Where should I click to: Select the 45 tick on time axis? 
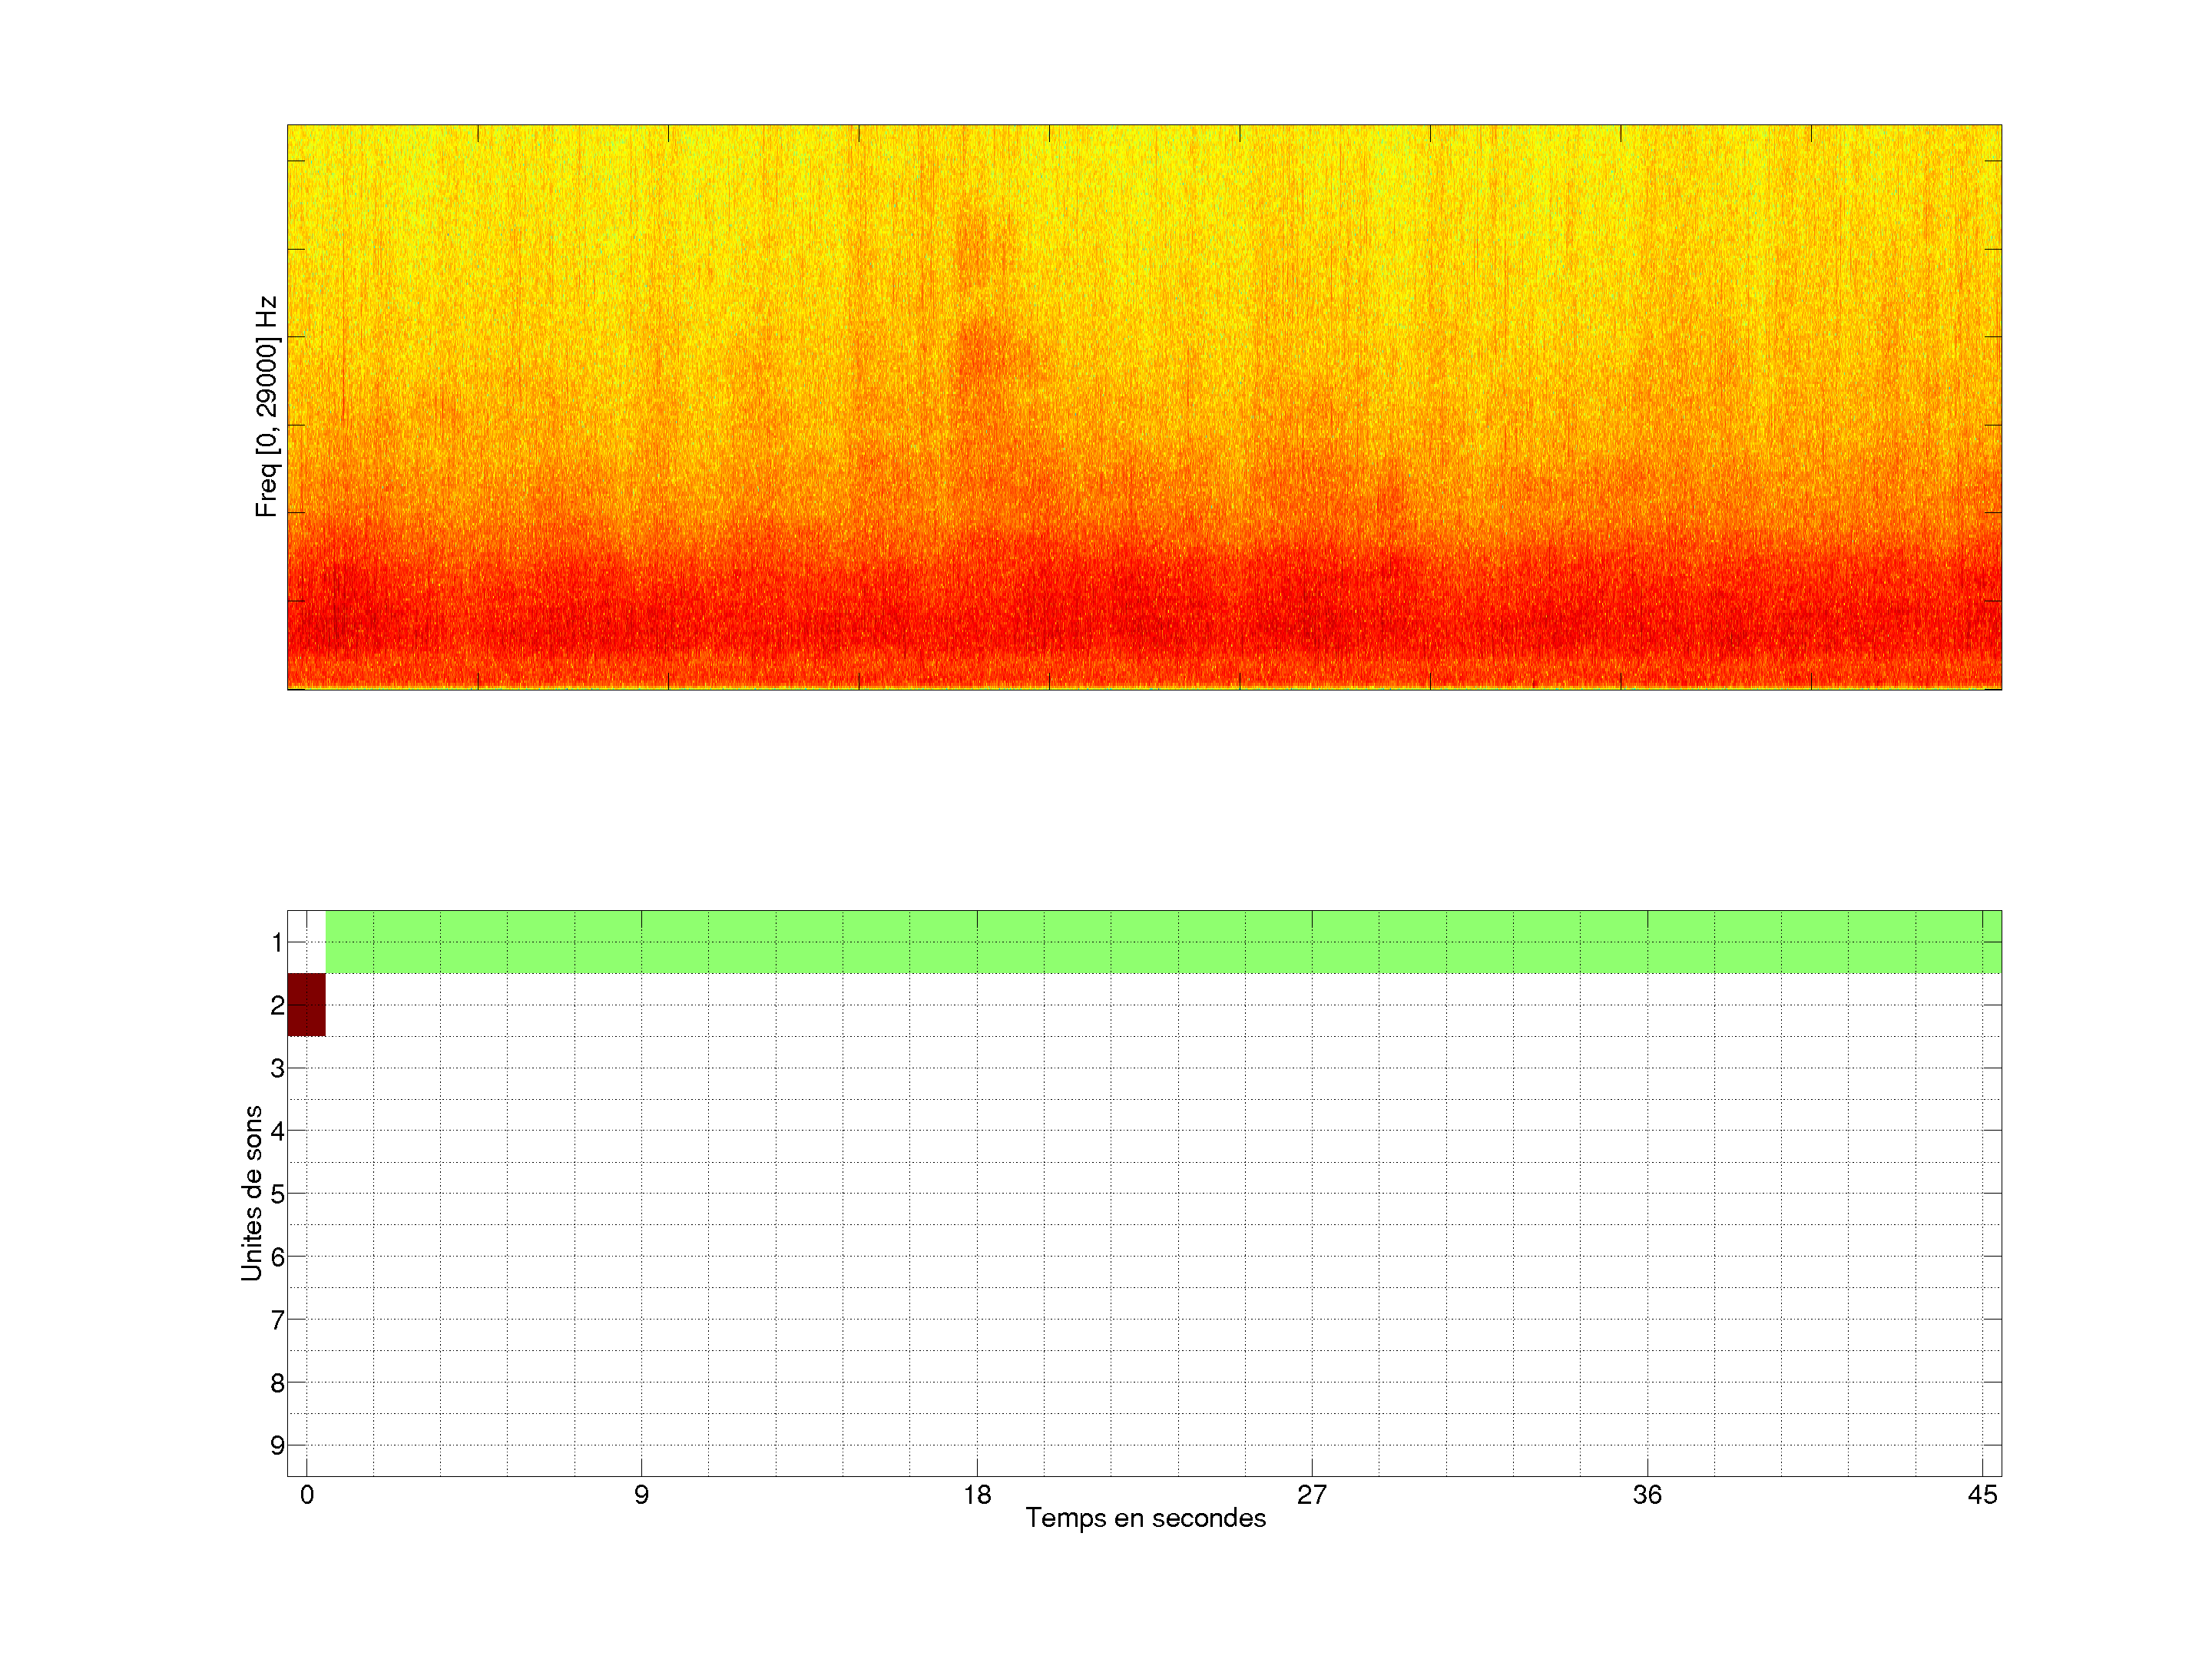pyautogui.click(x=1982, y=1495)
